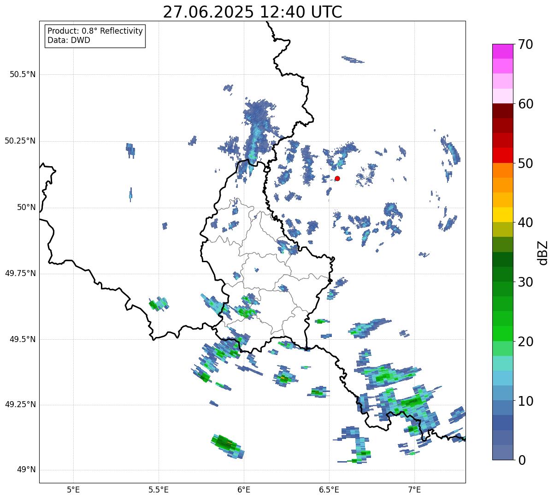Click the 6.5°E longitude label
Image resolution: width=554 pixels, height=499 pixels.
329,490
